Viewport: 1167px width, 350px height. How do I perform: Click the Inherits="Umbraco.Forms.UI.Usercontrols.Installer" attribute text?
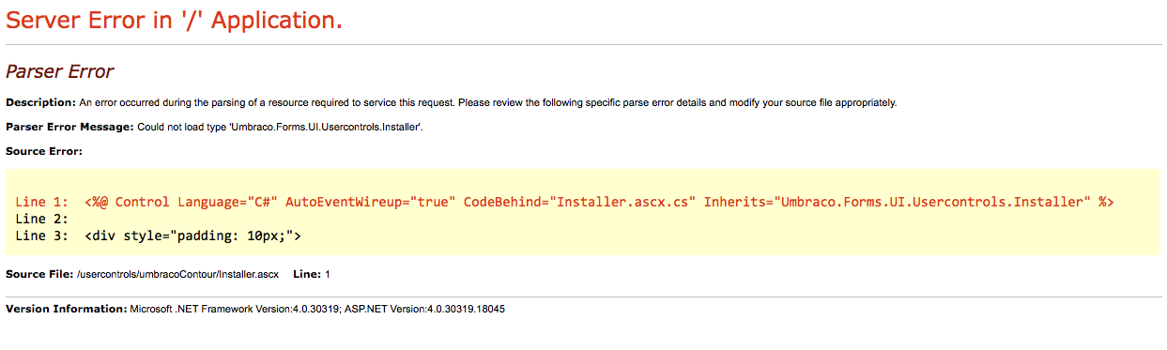pos(897,203)
